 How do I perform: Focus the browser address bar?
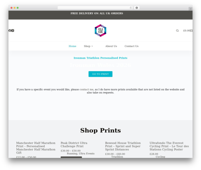click(95, 8)
